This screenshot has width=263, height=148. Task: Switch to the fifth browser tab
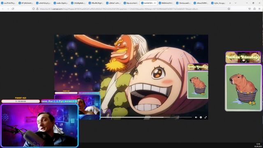coord(78,3)
